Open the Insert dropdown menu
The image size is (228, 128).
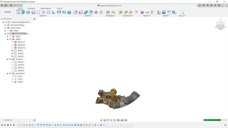[166, 16]
